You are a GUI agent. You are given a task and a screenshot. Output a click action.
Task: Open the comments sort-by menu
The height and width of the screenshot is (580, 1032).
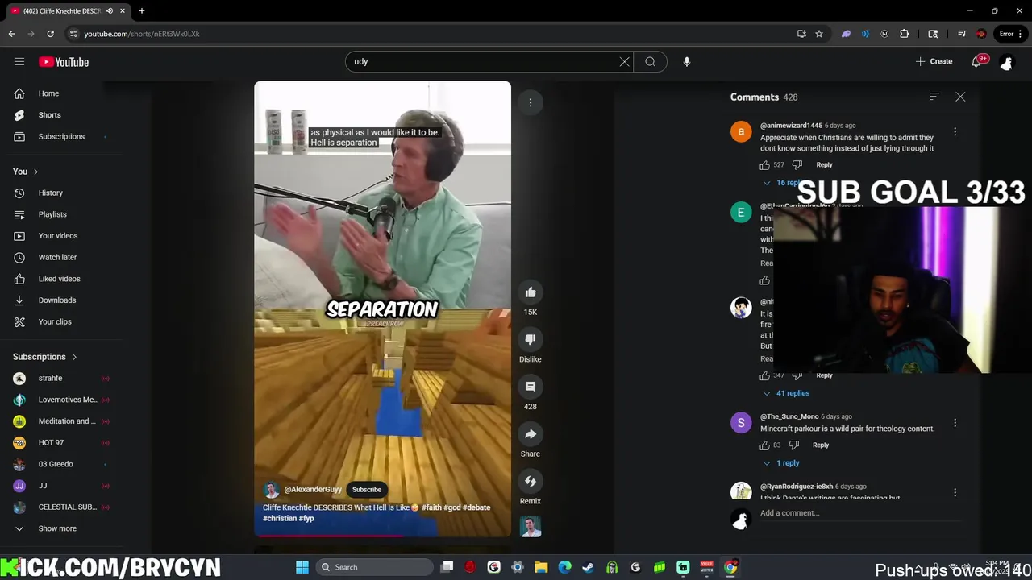pos(934,97)
